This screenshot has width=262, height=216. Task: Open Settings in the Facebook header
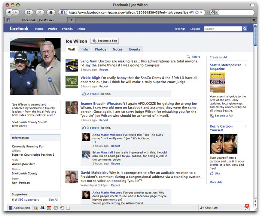(180, 29)
